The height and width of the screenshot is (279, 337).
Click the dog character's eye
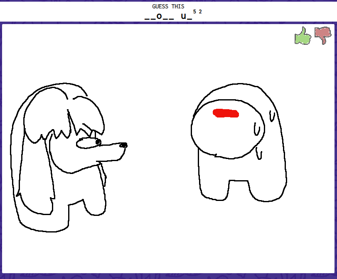pos(98,142)
